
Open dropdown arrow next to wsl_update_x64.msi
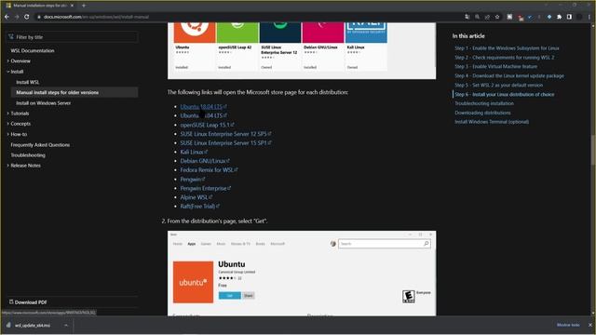pyautogui.click(x=66, y=325)
